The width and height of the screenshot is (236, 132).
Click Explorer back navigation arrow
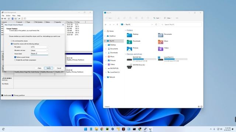pos(106,25)
